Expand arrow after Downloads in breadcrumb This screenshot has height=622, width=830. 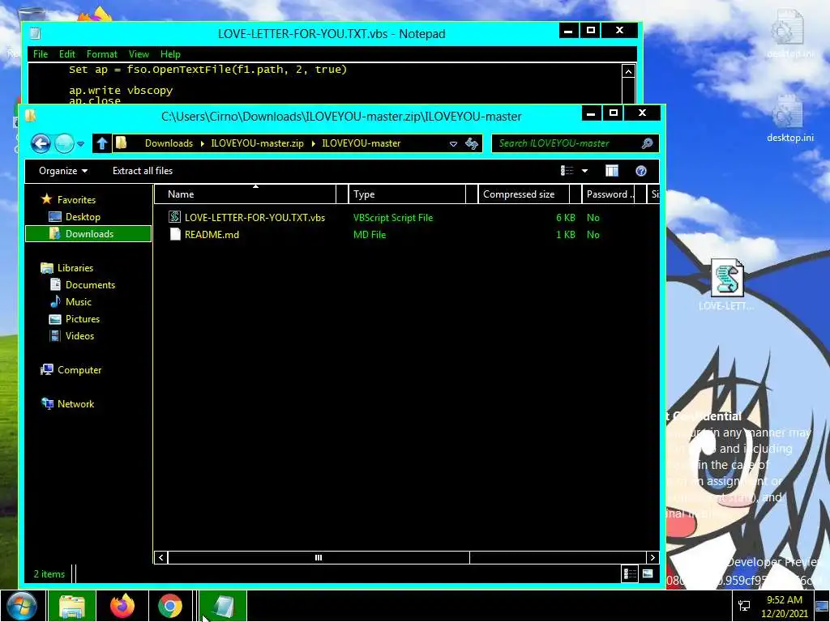[x=202, y=144]
